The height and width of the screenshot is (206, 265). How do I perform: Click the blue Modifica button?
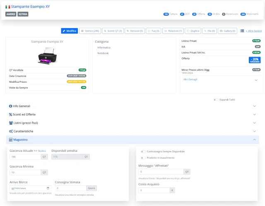click(x=70, y=31)
